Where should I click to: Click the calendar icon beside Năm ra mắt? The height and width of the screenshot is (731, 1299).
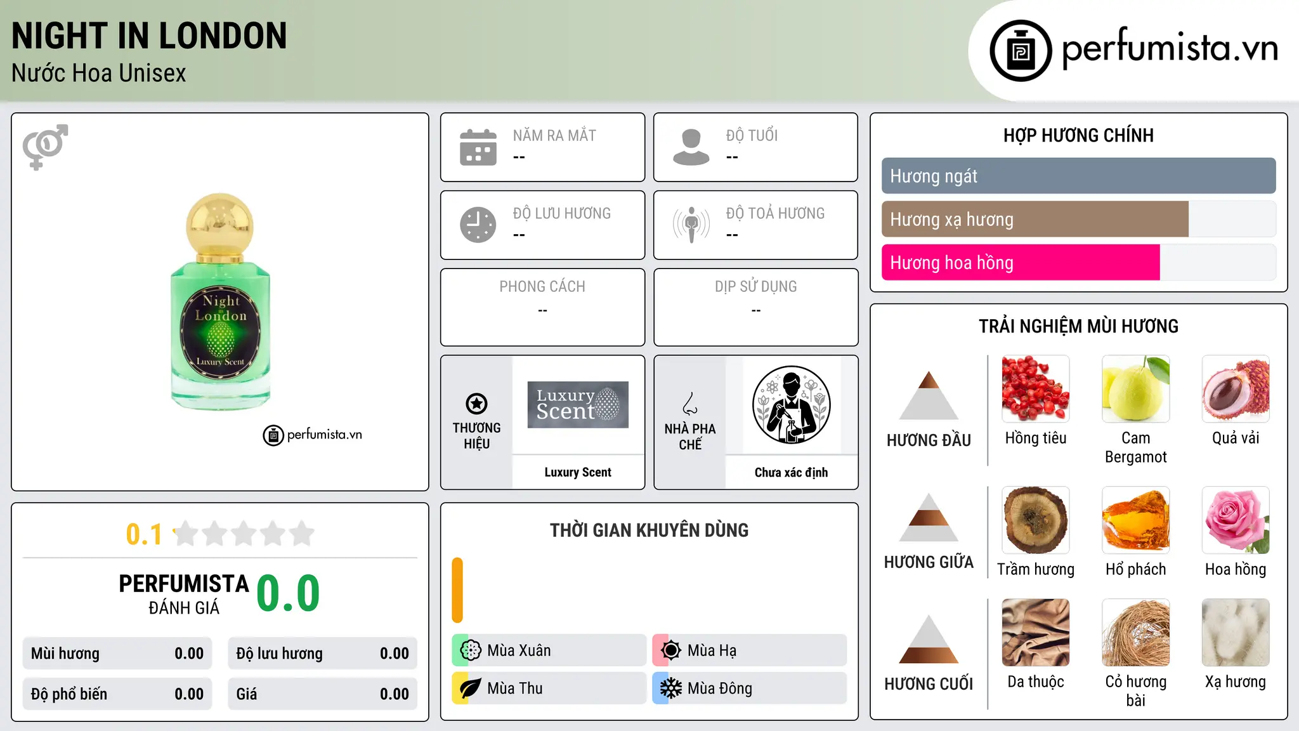click(x=478, y=147)
